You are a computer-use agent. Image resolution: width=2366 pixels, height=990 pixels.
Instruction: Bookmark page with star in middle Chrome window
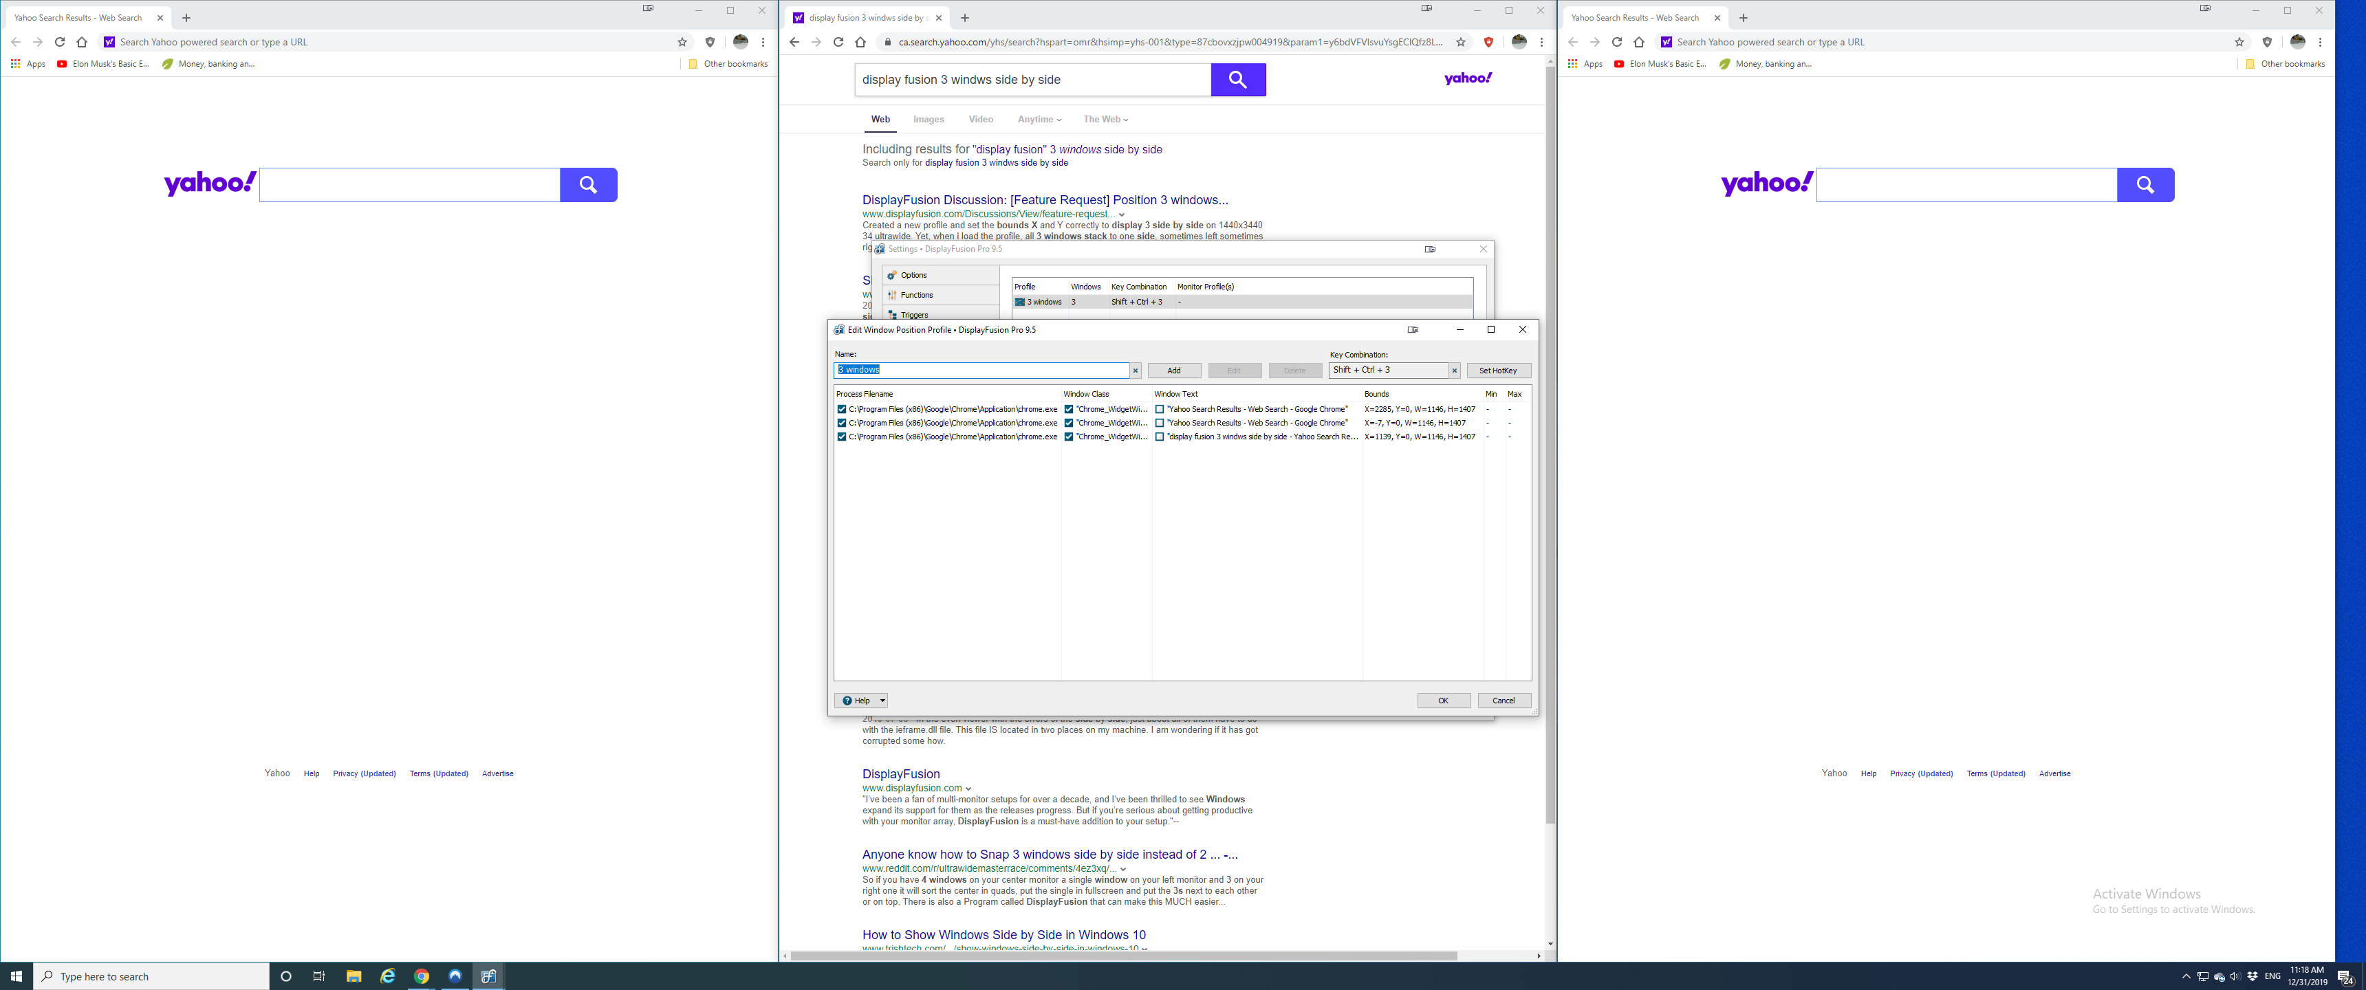pos(1460,42)
